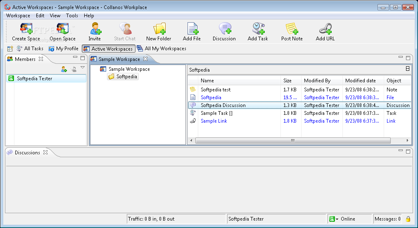Click the task icon beside Sample Task

193,113
